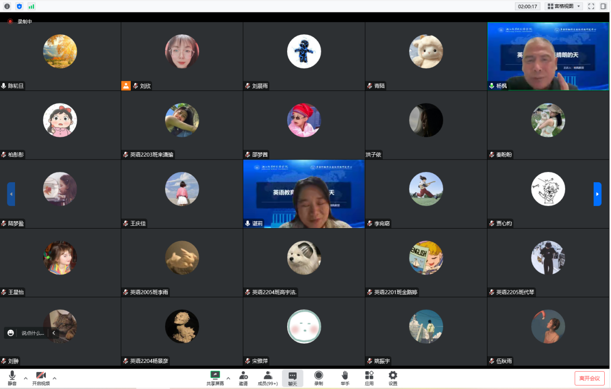Toggle 开启视频 camera on
611x389 pixels.
(41, 378)
